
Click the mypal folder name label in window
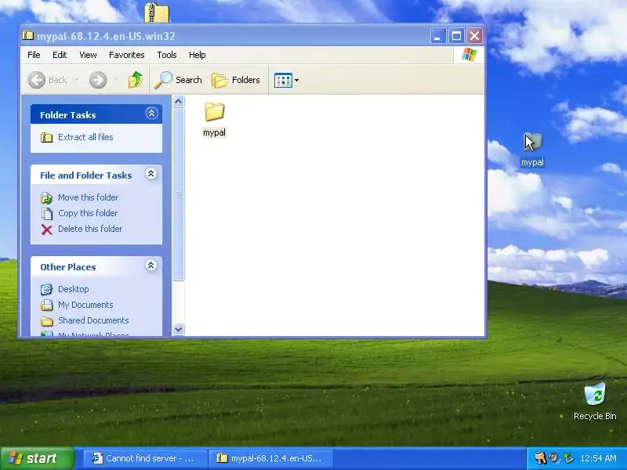214,132
